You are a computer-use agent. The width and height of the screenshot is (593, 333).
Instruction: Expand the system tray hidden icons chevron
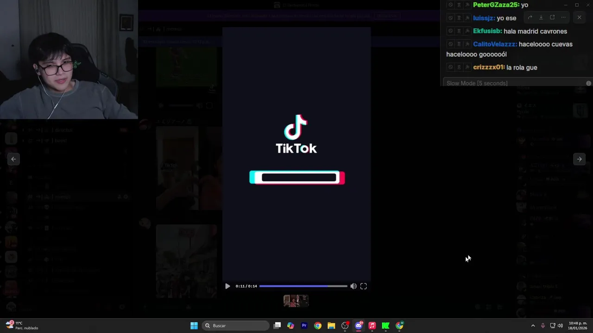[x=533, y=326]
